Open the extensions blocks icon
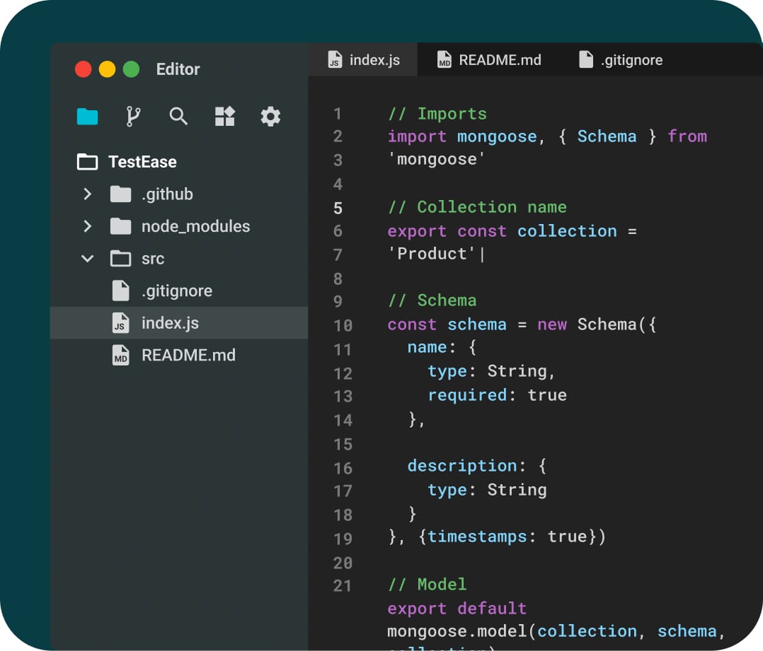This screenshot has height=651, width=763. tap(225, 117)
